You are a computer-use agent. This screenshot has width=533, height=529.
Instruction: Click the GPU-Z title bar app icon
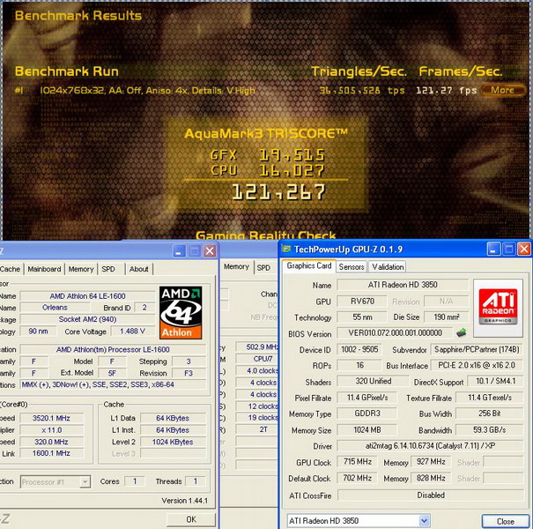(286, 249)
